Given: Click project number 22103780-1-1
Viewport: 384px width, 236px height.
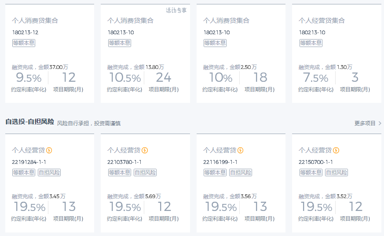Looking at the screenshot, I should coord(124,162).
